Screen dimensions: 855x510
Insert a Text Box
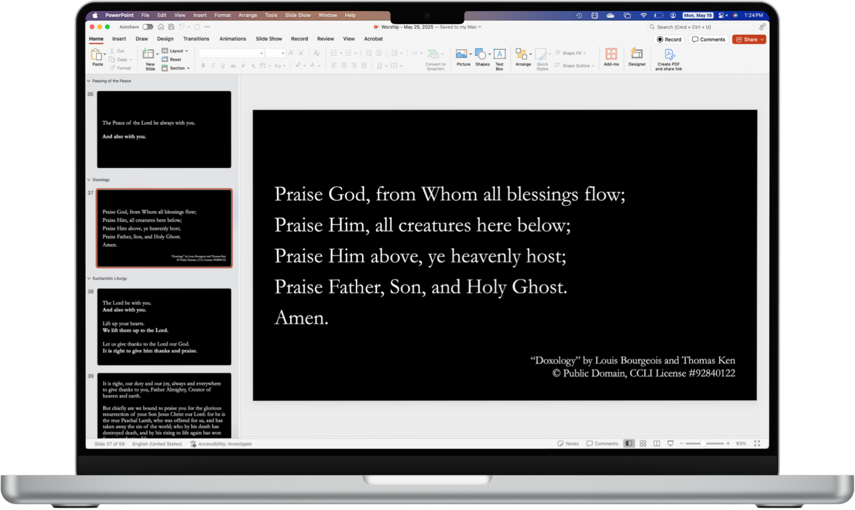click(499, 55)
